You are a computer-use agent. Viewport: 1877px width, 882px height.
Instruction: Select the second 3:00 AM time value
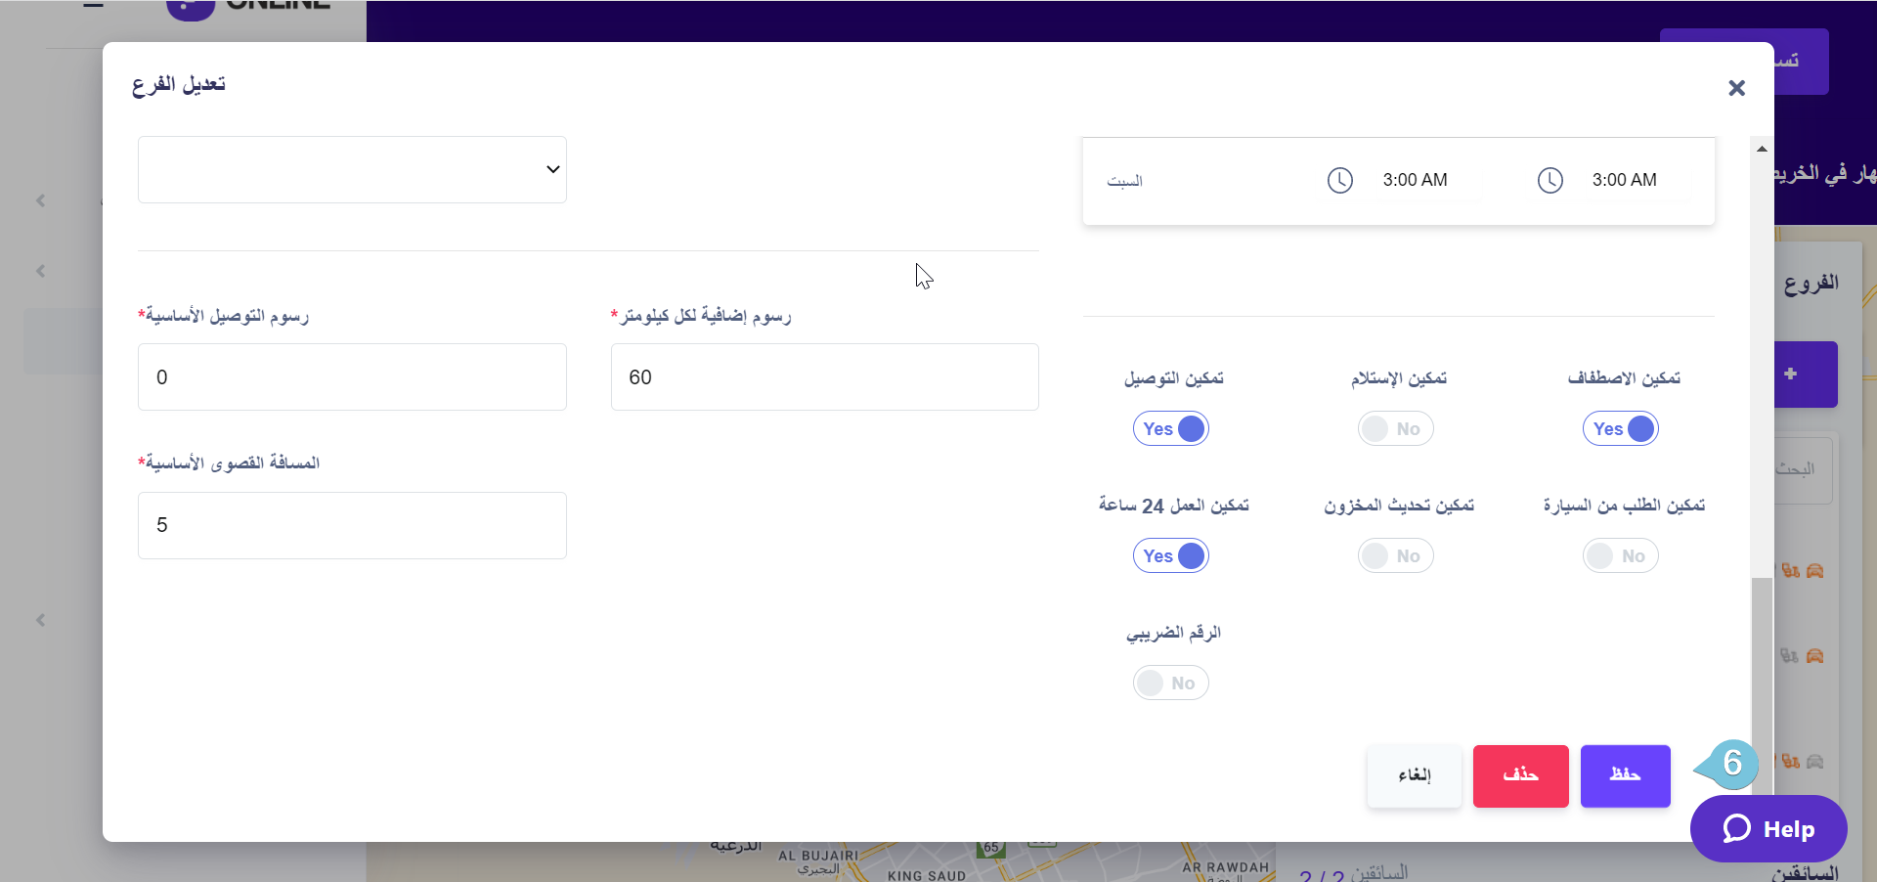(x=1625, y=180)
